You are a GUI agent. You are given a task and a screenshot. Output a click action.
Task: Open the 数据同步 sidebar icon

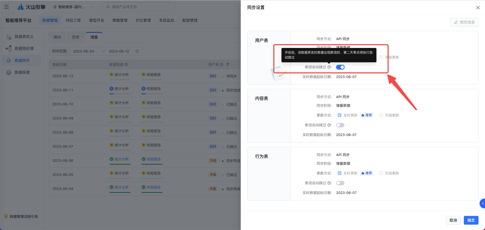tap(9, 60)
